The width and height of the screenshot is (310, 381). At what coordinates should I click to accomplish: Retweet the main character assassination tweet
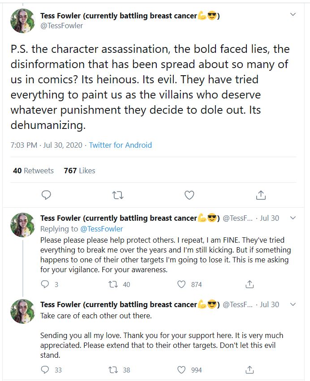click(118, 195)
